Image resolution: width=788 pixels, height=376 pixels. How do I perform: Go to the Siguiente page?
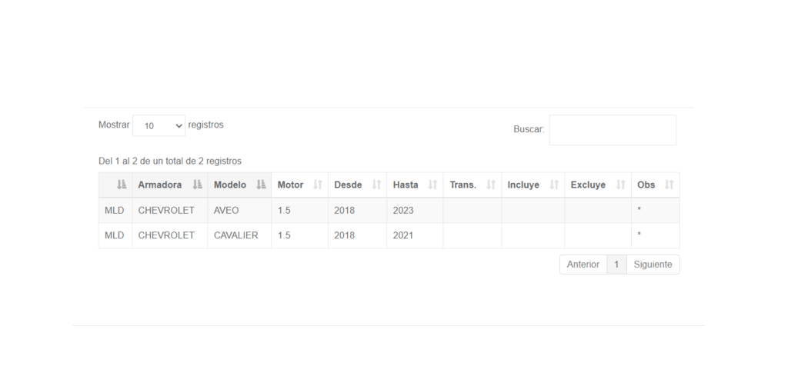pyautogui.click(x=653, y=265)
